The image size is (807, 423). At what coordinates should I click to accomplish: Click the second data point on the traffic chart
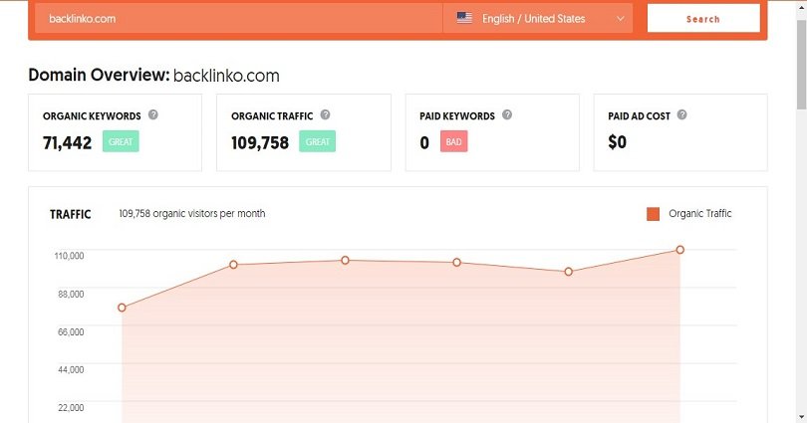pos(233,264)
